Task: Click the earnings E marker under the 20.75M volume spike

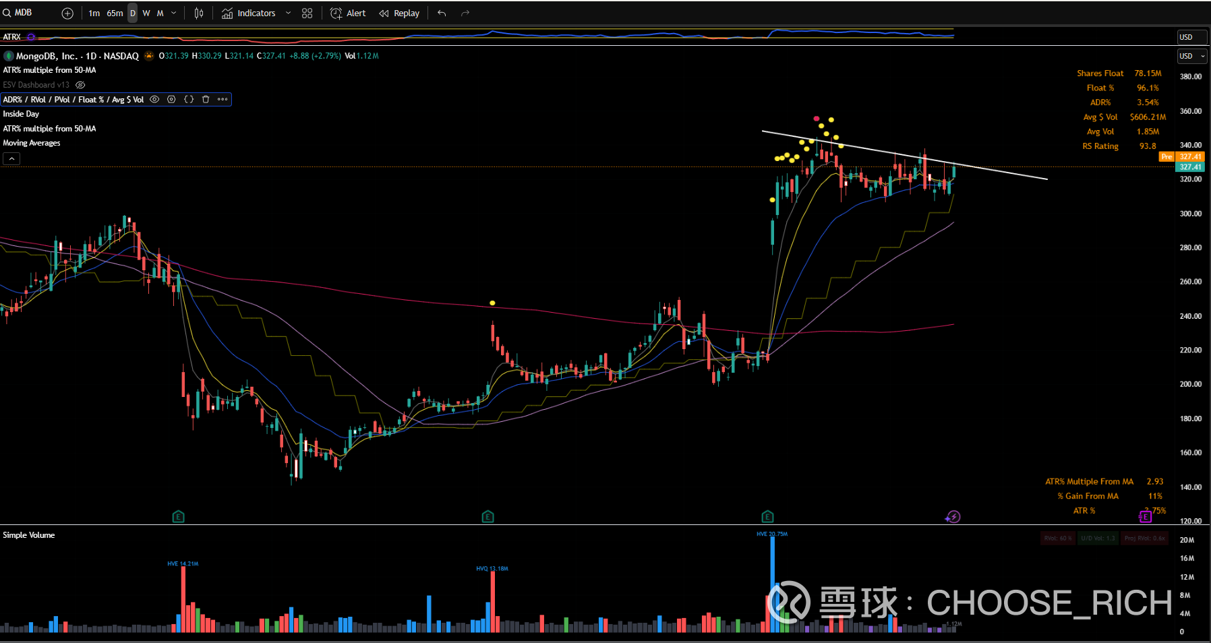Action: (767, 517)
